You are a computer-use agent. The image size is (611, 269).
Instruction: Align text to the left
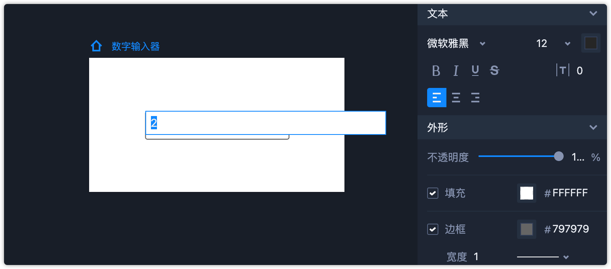click(x=437, y=98)
